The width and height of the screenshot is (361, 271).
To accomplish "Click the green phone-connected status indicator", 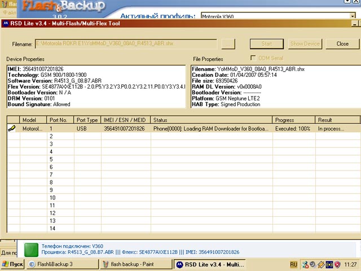I will (x=31, y=250).
